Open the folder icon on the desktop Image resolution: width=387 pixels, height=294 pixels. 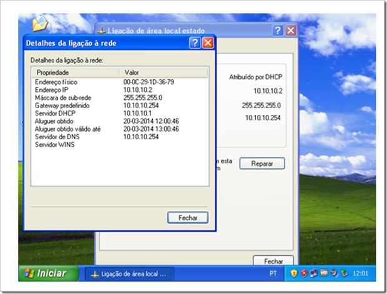click(x=40, y=23)
